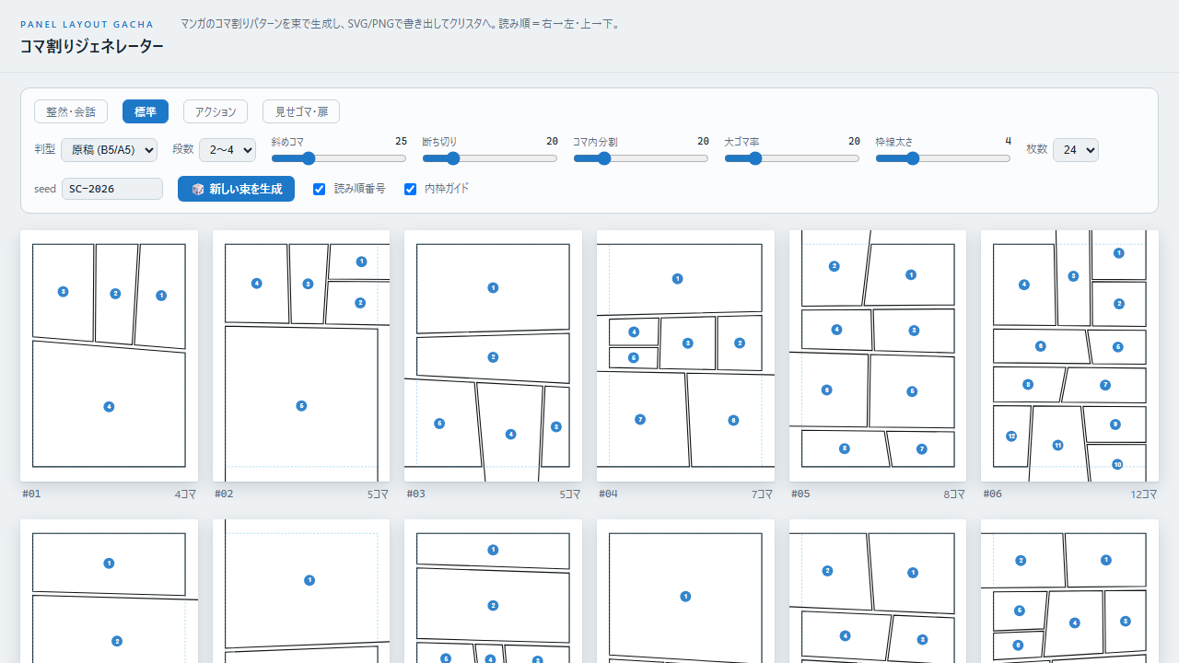
Task: Open layout thumbnail #03
Action: [x=493, y=355]
